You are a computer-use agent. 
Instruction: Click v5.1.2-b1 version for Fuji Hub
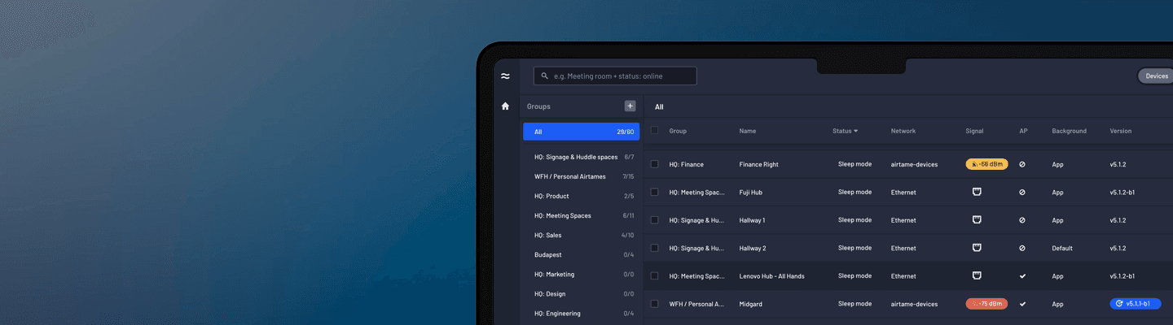pyautogui.click(x=1122, y=193)
